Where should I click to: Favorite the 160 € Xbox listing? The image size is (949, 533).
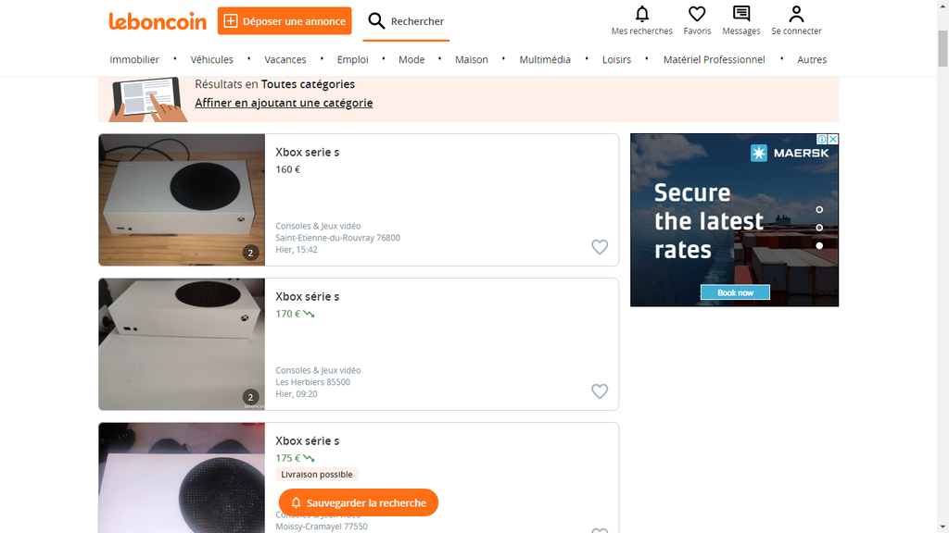point(600,247)
